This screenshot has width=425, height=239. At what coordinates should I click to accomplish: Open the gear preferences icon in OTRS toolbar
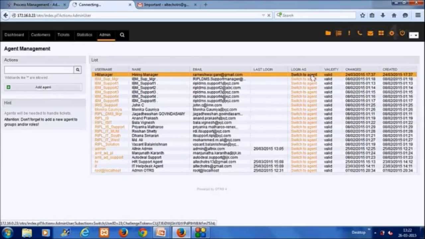click(391, 33)
